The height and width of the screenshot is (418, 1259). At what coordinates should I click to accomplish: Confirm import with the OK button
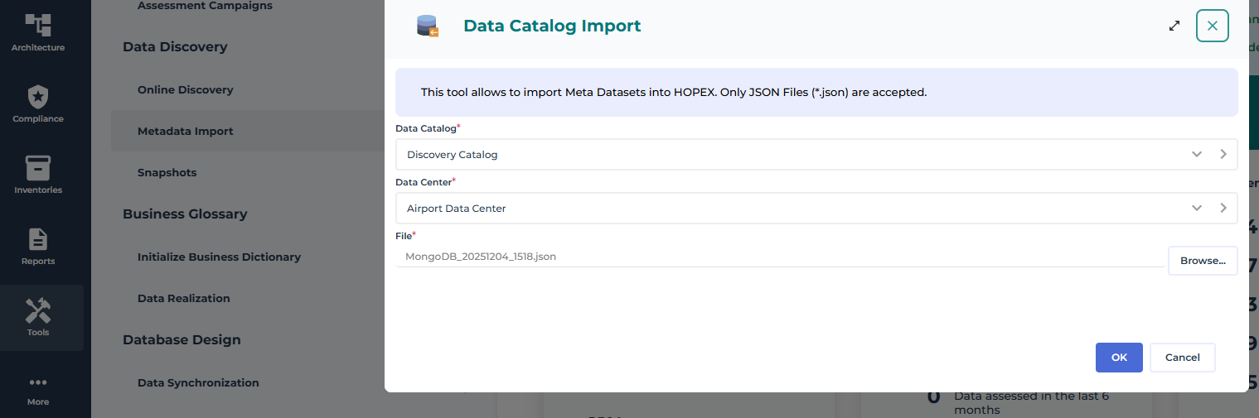[1119, 357]
